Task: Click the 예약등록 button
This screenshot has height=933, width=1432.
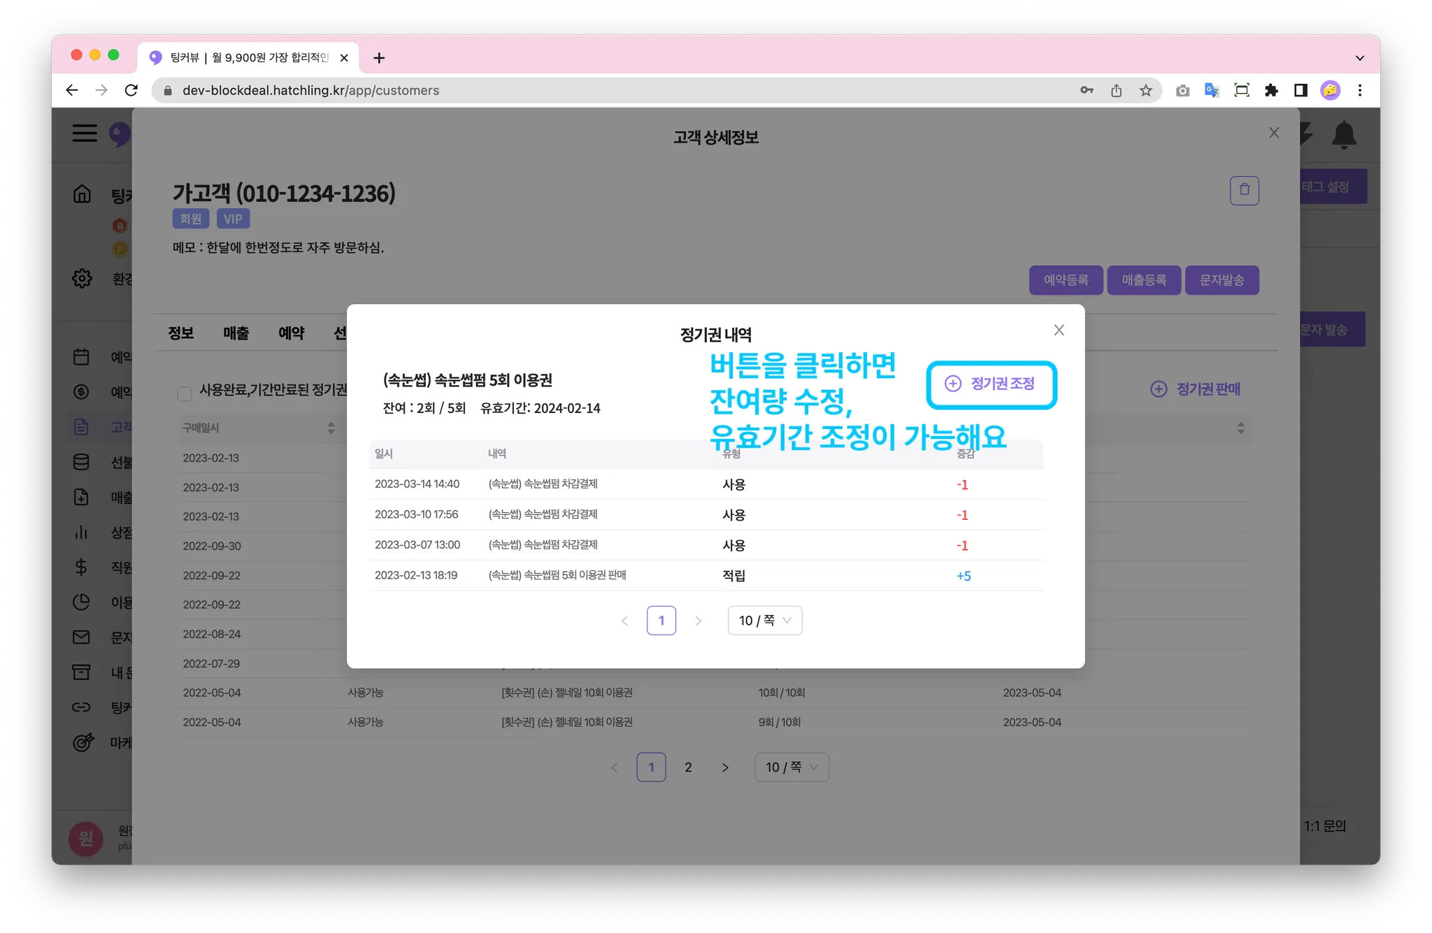Action: 1066,280
